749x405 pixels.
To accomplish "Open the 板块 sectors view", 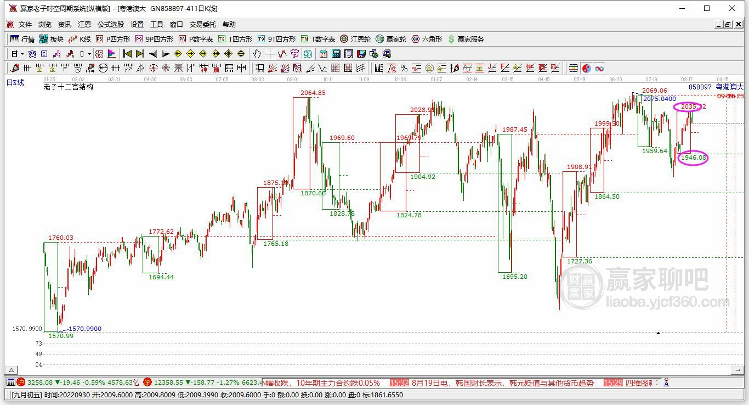I will click(52, 39).
